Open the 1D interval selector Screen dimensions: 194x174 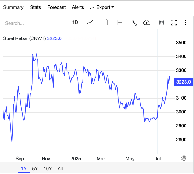click(75, 22)
